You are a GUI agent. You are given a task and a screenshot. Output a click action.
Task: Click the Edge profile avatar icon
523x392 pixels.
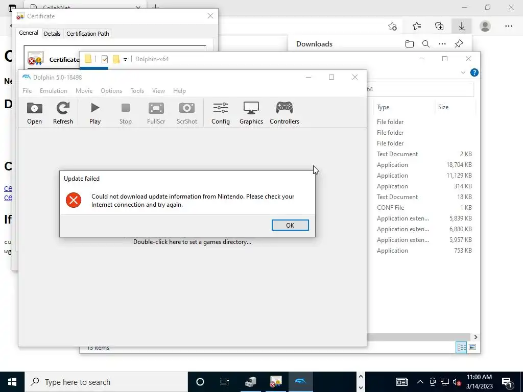pos(485,26)
